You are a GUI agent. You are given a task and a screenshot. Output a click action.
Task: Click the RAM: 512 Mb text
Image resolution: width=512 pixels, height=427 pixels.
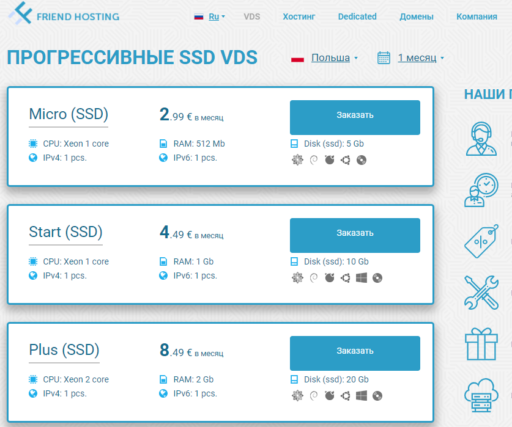(199, 144)
